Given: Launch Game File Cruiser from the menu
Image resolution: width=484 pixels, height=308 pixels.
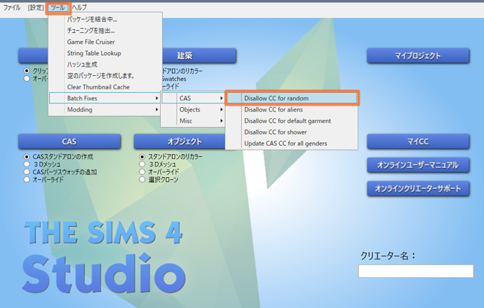Looking at the screenshot, I should (105, 42).
